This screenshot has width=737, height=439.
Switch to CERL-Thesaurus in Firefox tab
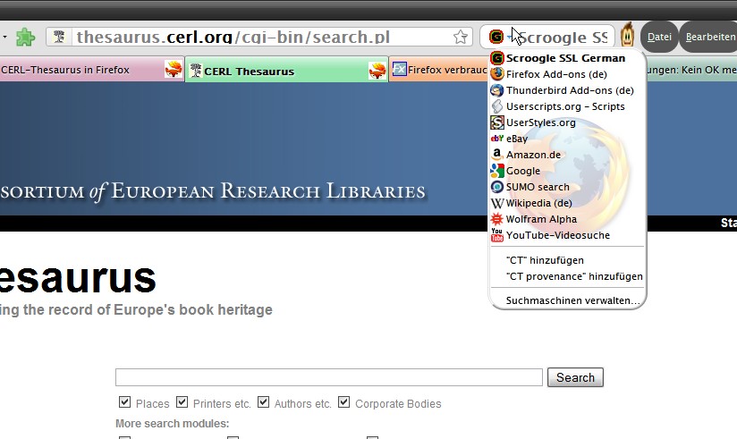(91, 70)
